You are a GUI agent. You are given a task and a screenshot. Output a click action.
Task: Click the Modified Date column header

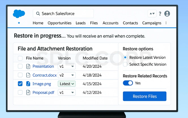(x=95, y=58)
